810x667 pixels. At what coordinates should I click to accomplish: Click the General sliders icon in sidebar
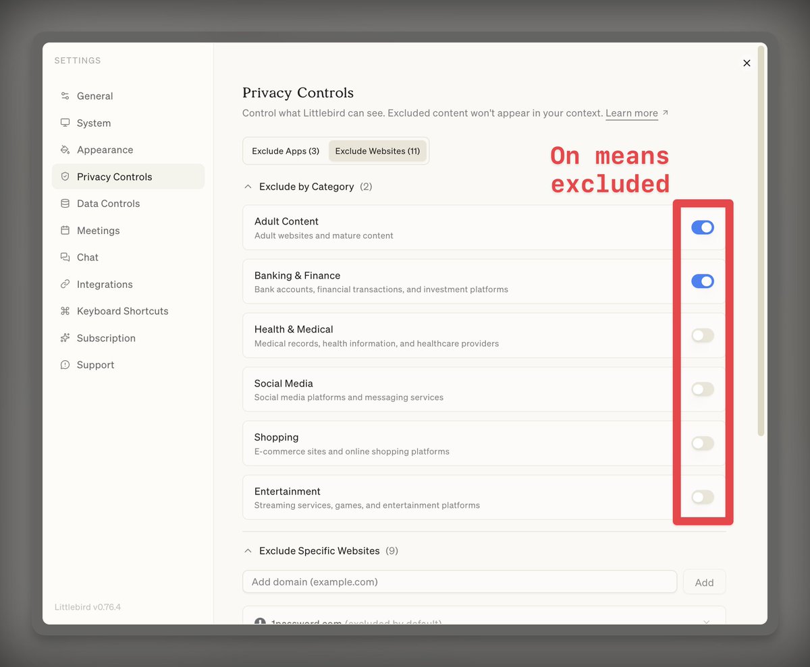pyautogui.click(x=65, y=96)
